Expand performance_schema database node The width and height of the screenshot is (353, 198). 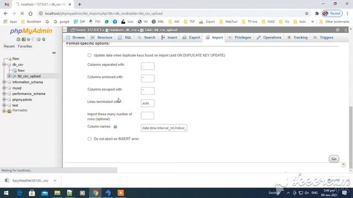coord(4,94)
